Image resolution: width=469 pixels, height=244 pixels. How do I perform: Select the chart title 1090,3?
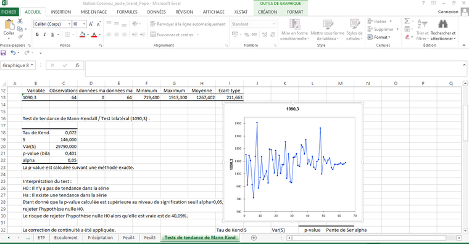293,109
